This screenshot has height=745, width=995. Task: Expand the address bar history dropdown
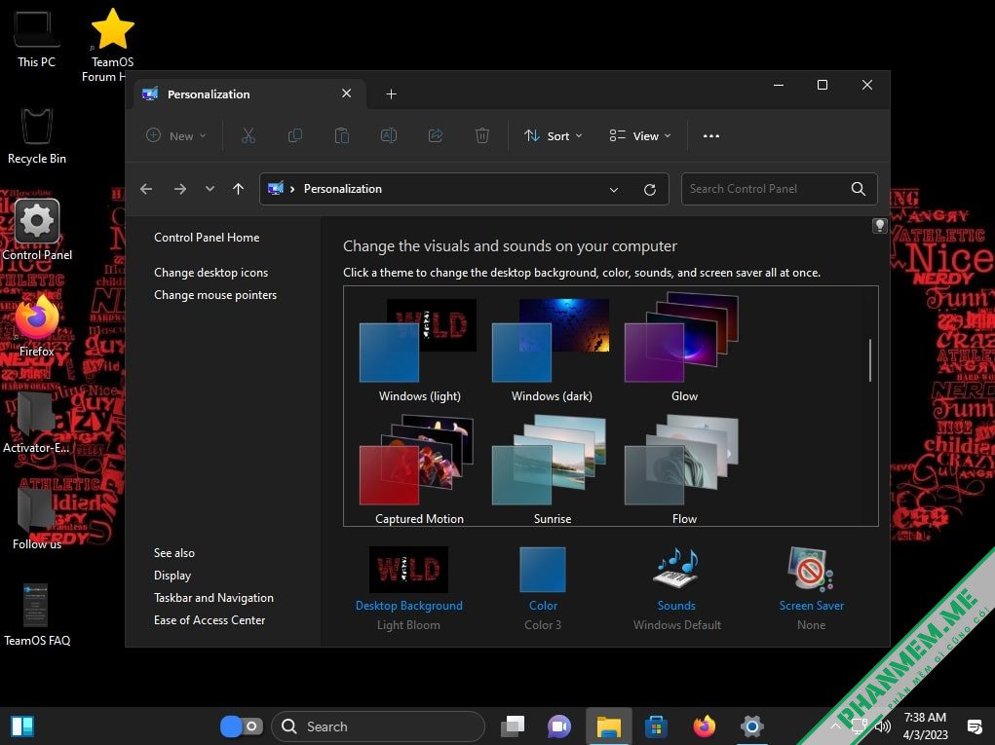tap(614, 190)
